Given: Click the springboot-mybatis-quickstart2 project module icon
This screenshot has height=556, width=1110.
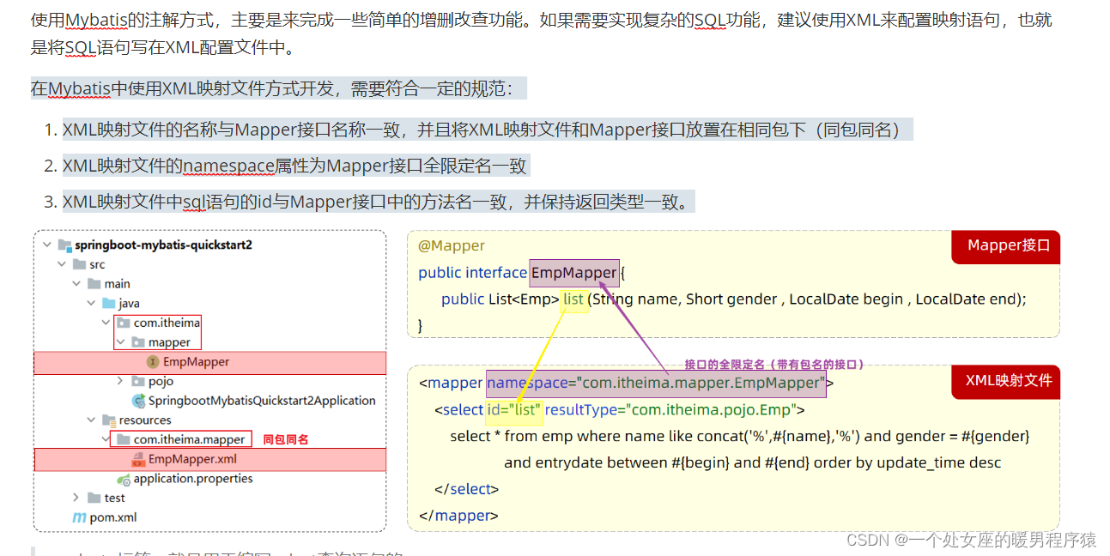Looking at the screenshot, I should click(64, 245).
